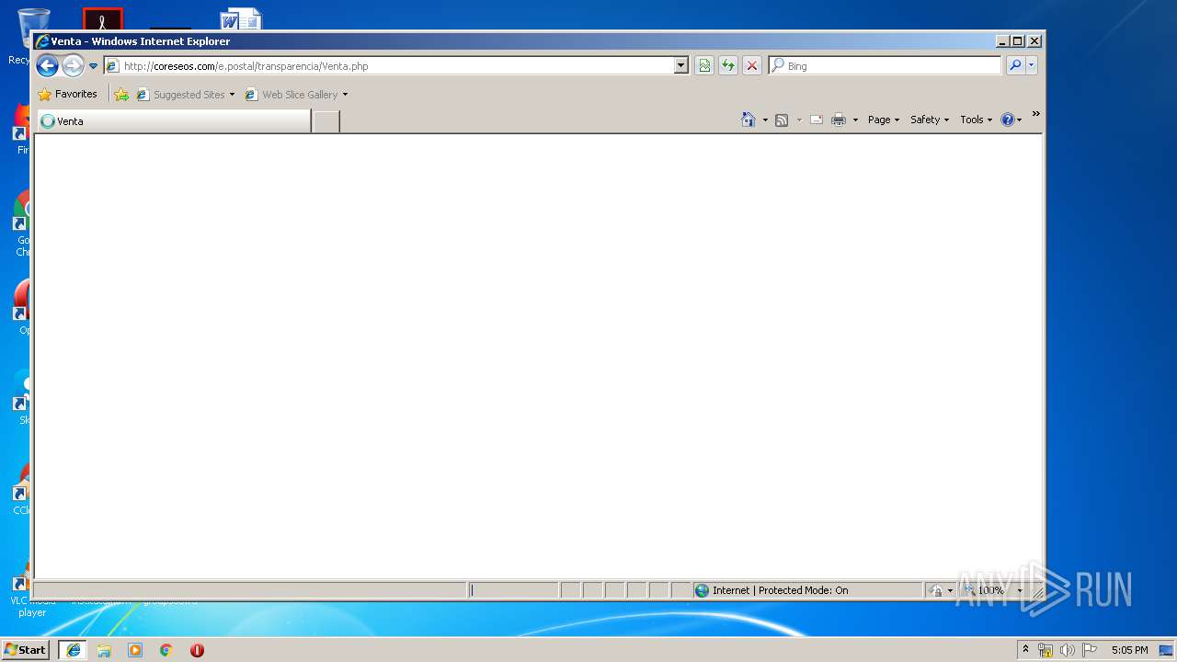
Task: Open the Favorites center
Action: point(67,94)
